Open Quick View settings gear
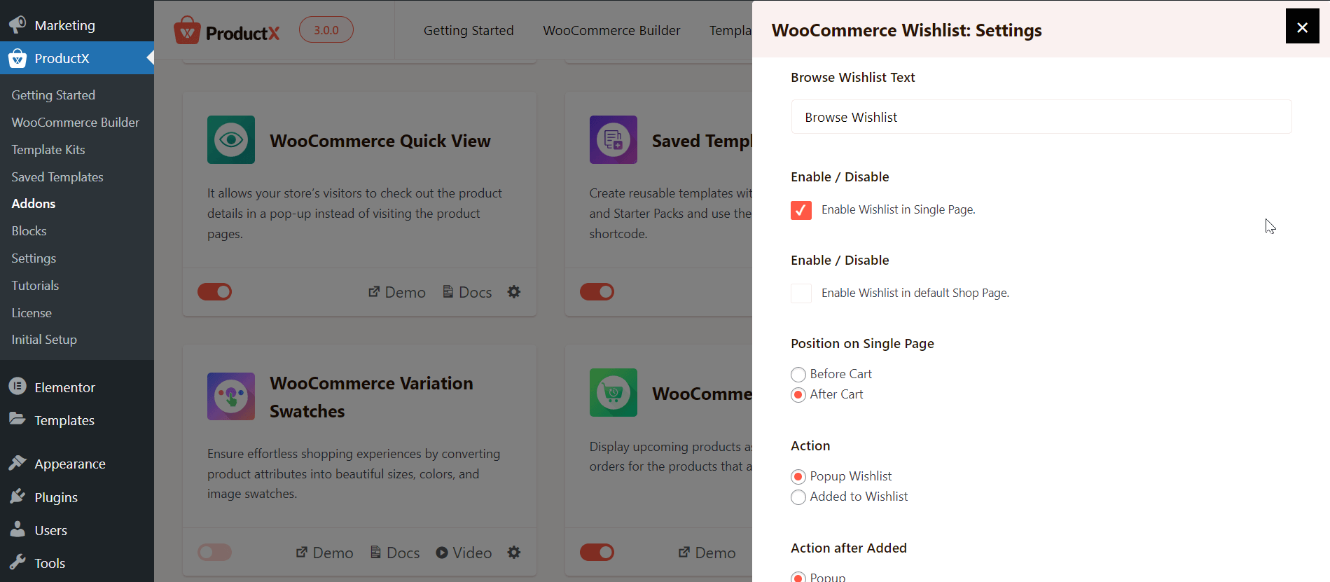The image size is (1330, 582). (x=514, y=291)
